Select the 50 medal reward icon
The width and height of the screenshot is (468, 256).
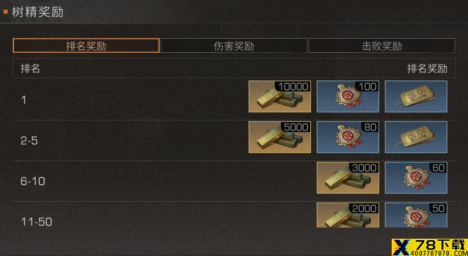point(416,215)
